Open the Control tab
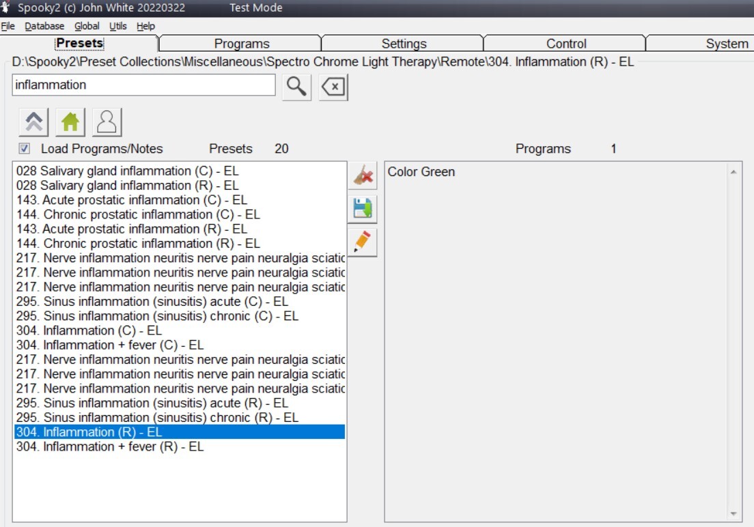Screen dimensions: 754x527 pyautogui.click(x=566, y=44)
